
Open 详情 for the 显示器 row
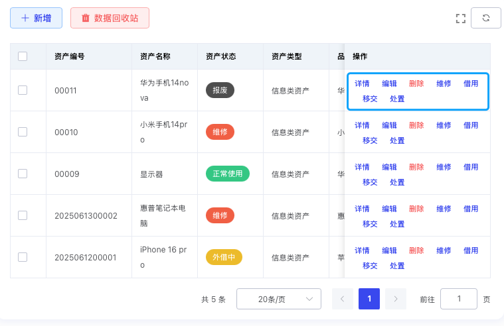click(362, 167)
